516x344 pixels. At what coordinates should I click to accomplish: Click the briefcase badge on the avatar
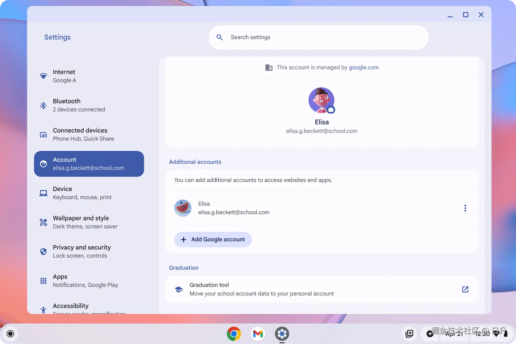[331, 110]
